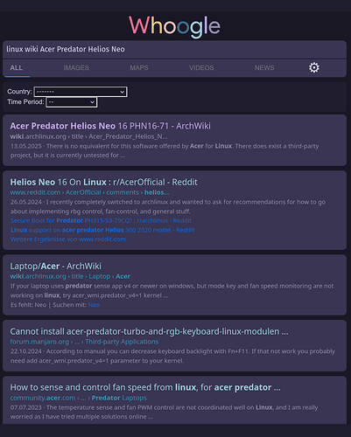Open the Helios Neo 16 On Linux Reddit result
The image size is (351, 437).
(x=104, y=182)
